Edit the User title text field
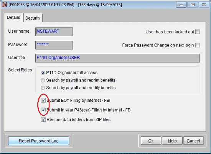Screen dimensions: 211x154 click(117, 58)
